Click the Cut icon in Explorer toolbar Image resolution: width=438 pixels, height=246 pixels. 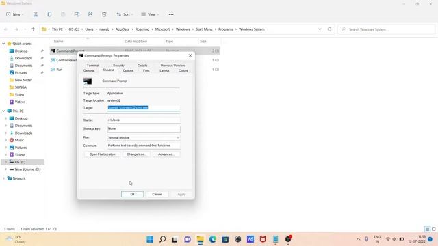36,14
